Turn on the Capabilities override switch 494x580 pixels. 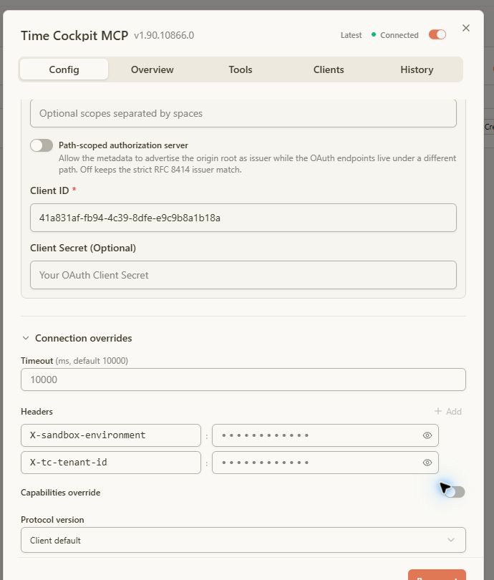pyautogui.click(x=455, y=493)
